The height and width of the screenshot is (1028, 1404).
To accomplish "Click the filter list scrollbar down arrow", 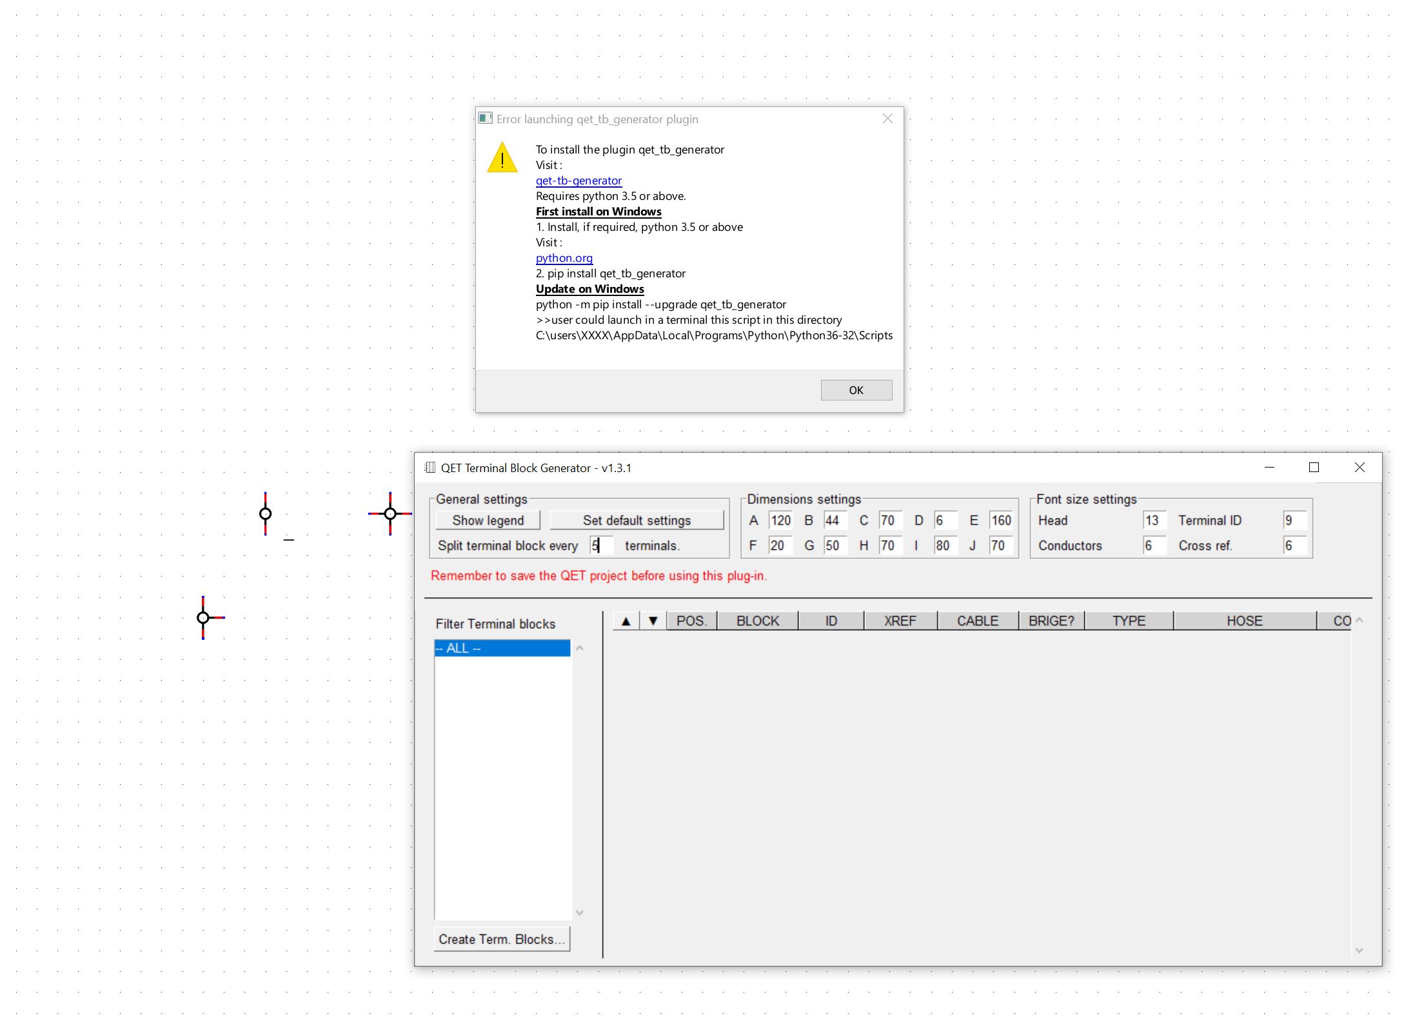I will (579, 913).
